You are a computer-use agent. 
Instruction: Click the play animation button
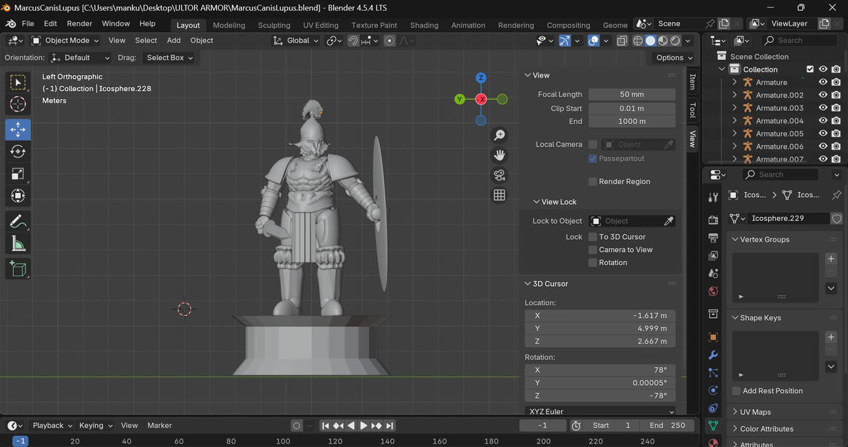(x=363, y=426)
